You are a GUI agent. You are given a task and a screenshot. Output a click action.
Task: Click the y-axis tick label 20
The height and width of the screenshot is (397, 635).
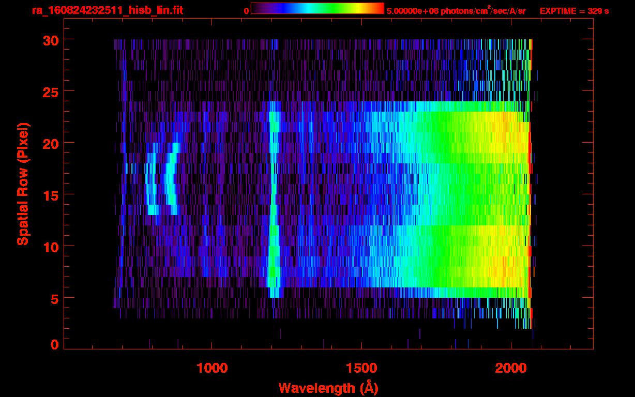click(51, 143)
